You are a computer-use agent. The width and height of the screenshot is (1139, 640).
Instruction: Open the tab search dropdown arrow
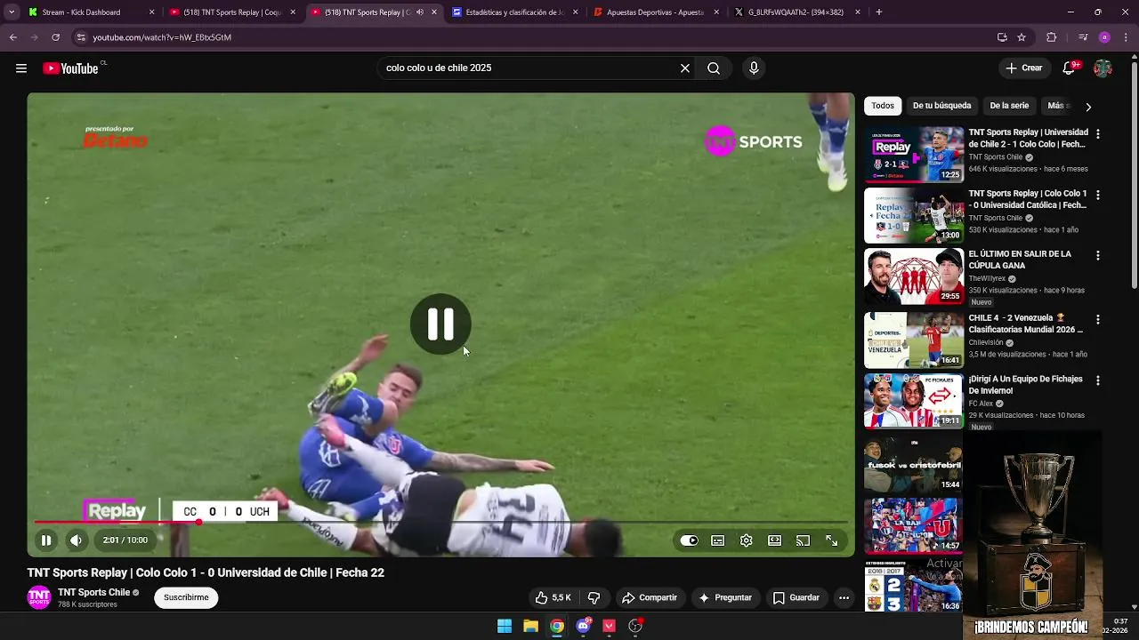11,12
